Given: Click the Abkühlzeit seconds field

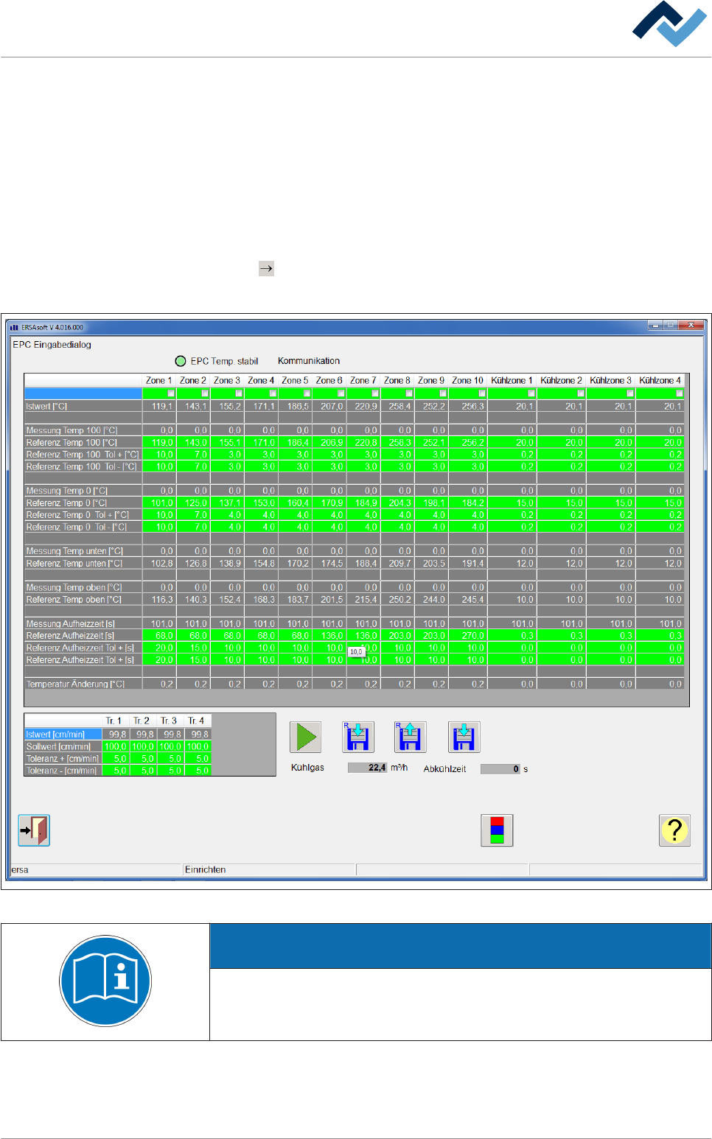Looking at the screenshot, I should tap(500, 769).
